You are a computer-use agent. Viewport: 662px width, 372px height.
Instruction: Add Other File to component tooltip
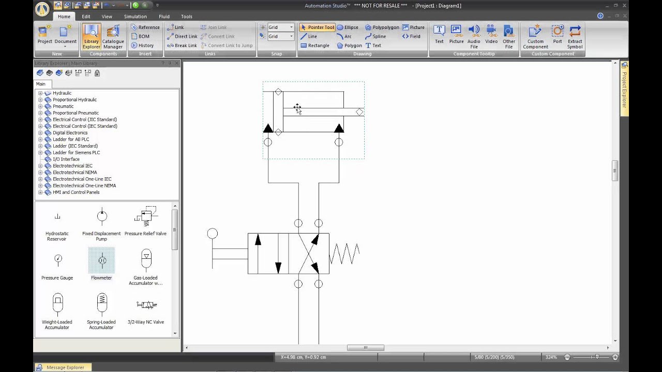(x=509, y=36)
